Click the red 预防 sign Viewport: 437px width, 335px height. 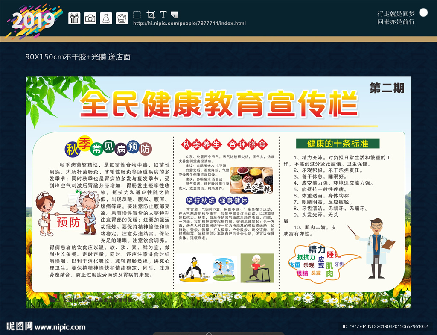tap(69, 222)
